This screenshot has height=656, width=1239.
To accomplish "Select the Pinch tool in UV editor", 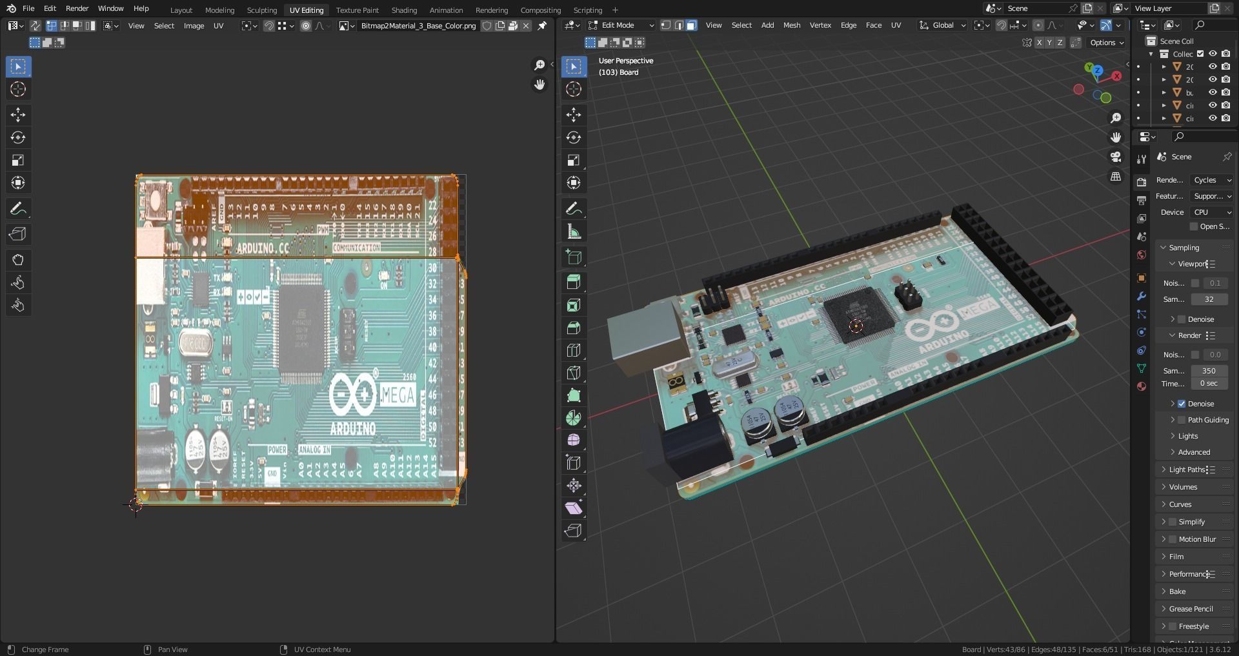I will (18, 305).
